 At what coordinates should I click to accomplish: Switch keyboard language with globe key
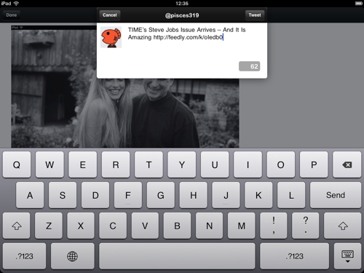coord(73,256)
